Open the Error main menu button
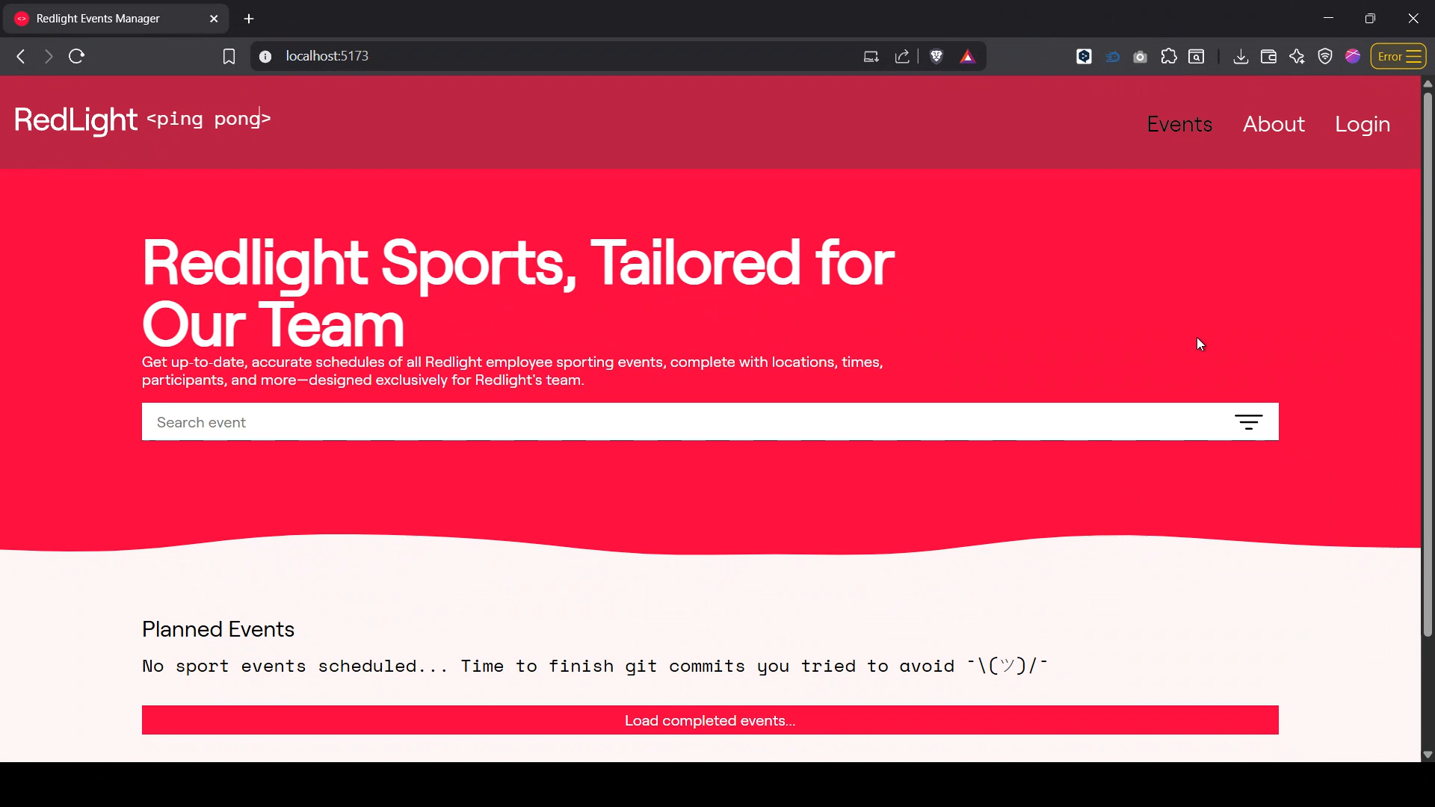1435x807 pixels. pyautogui.click(x=1398, y=57)
